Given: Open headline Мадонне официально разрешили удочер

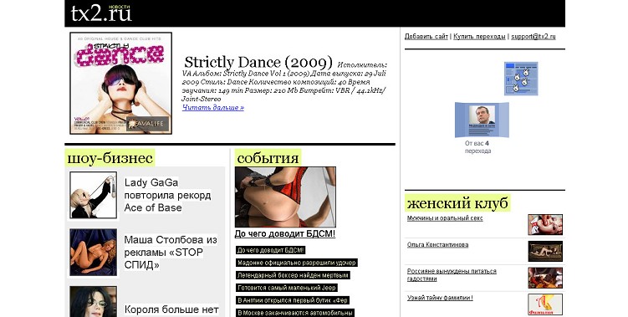Looking at the screenshot, I should (296, 263).
